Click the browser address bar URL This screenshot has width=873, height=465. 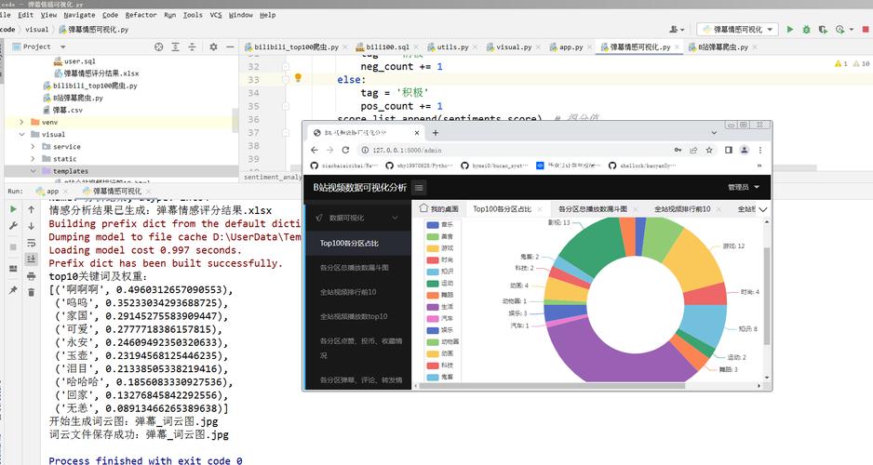click(407, 150)
